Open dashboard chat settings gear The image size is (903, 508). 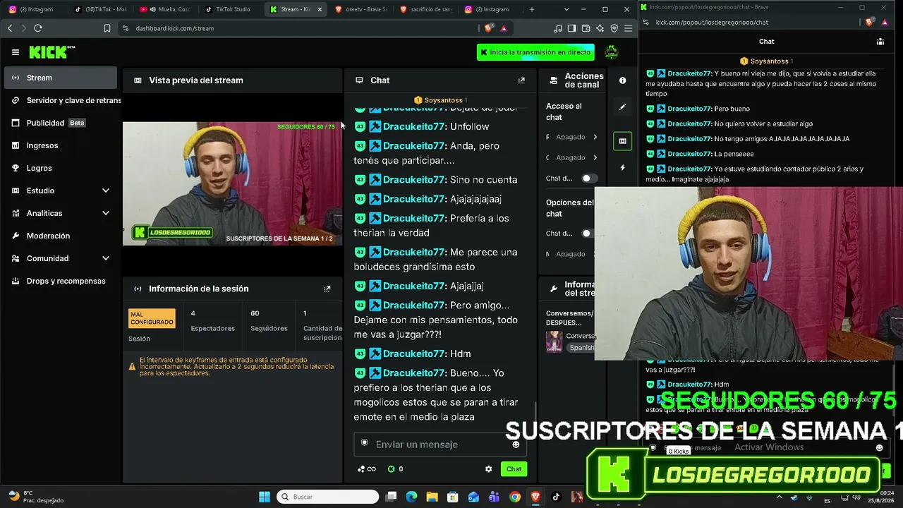point(488,469)
